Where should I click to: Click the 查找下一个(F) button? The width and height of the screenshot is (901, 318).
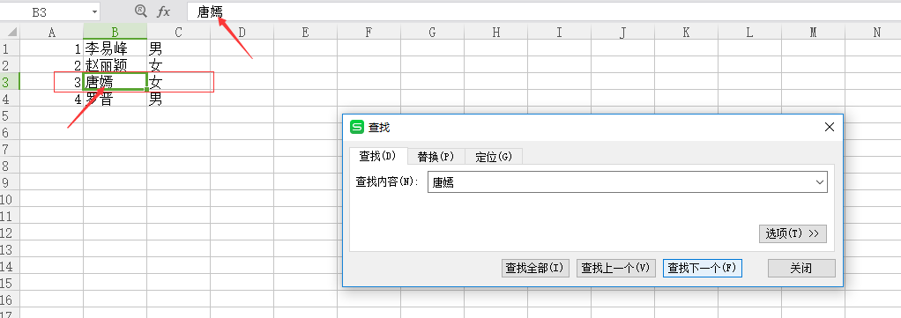(x=702, y=268)
